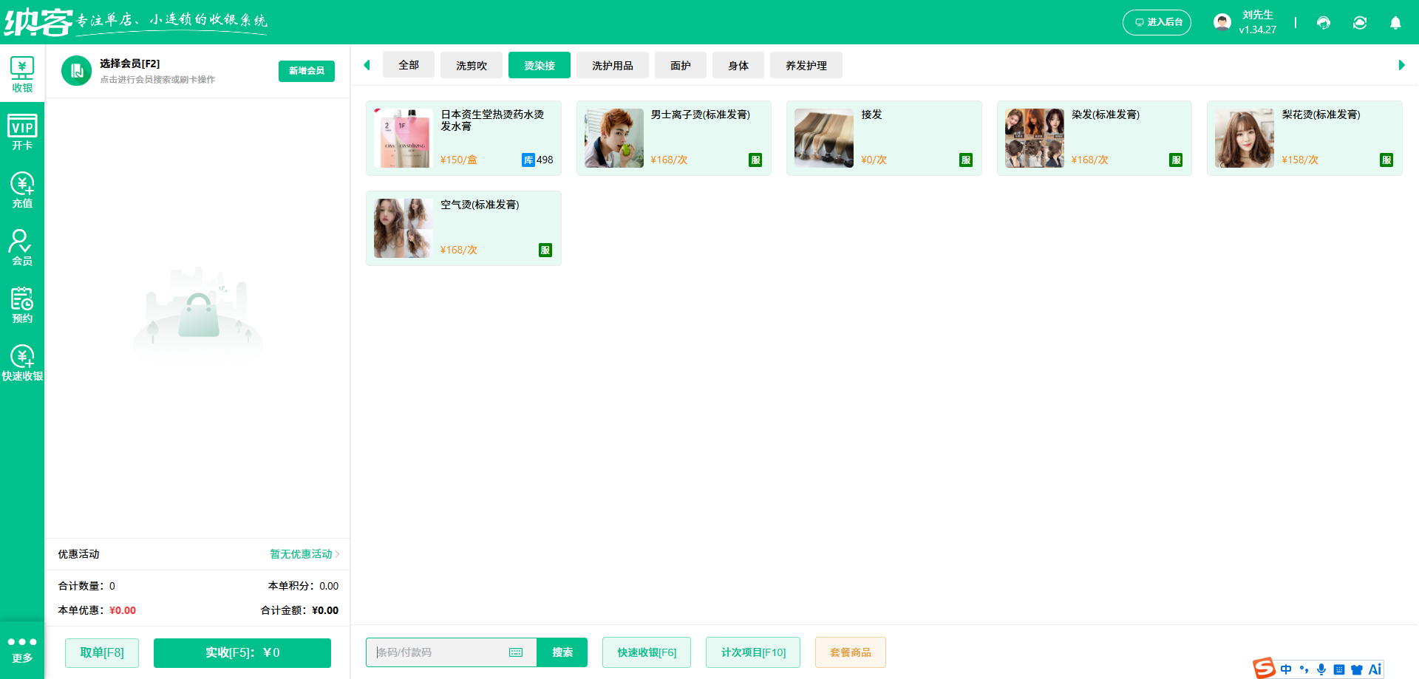Screen dimensions: 1419x679
Task: Open the 快速收银 quick checkout sidebar icon
Action: click(x=22, y=361)
